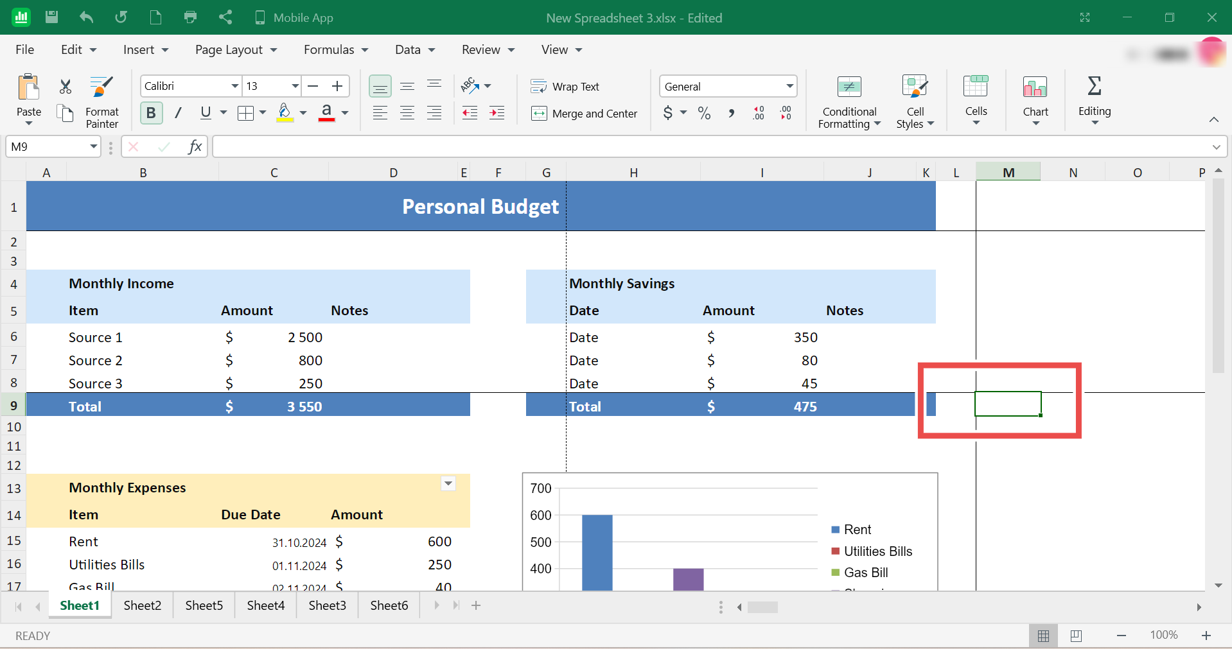This screenshot has height=649, width=1232.
Task: Align text left
Action: tap(380, 114)
